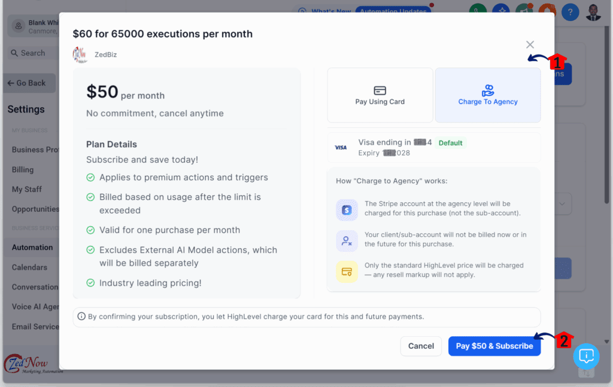Click the Pay $50 & Subscribe button
The width and height of the screenshot is (613, 387).
coord(494,346)
